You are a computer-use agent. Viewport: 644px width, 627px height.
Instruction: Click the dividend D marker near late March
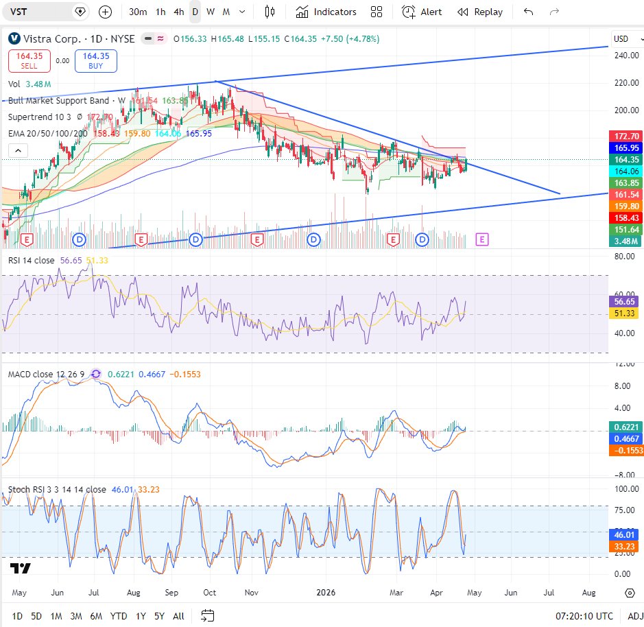point(422,239)
